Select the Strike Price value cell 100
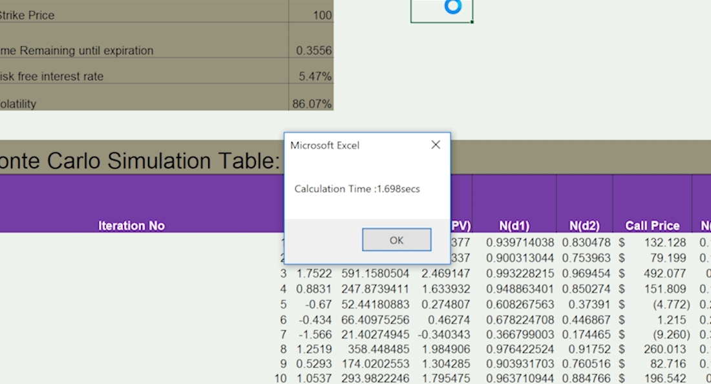This screenshot has height=384, width=711. 312,15
